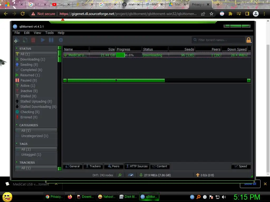Open the Tools menu in qBittorrent

(x=49, y=33)
